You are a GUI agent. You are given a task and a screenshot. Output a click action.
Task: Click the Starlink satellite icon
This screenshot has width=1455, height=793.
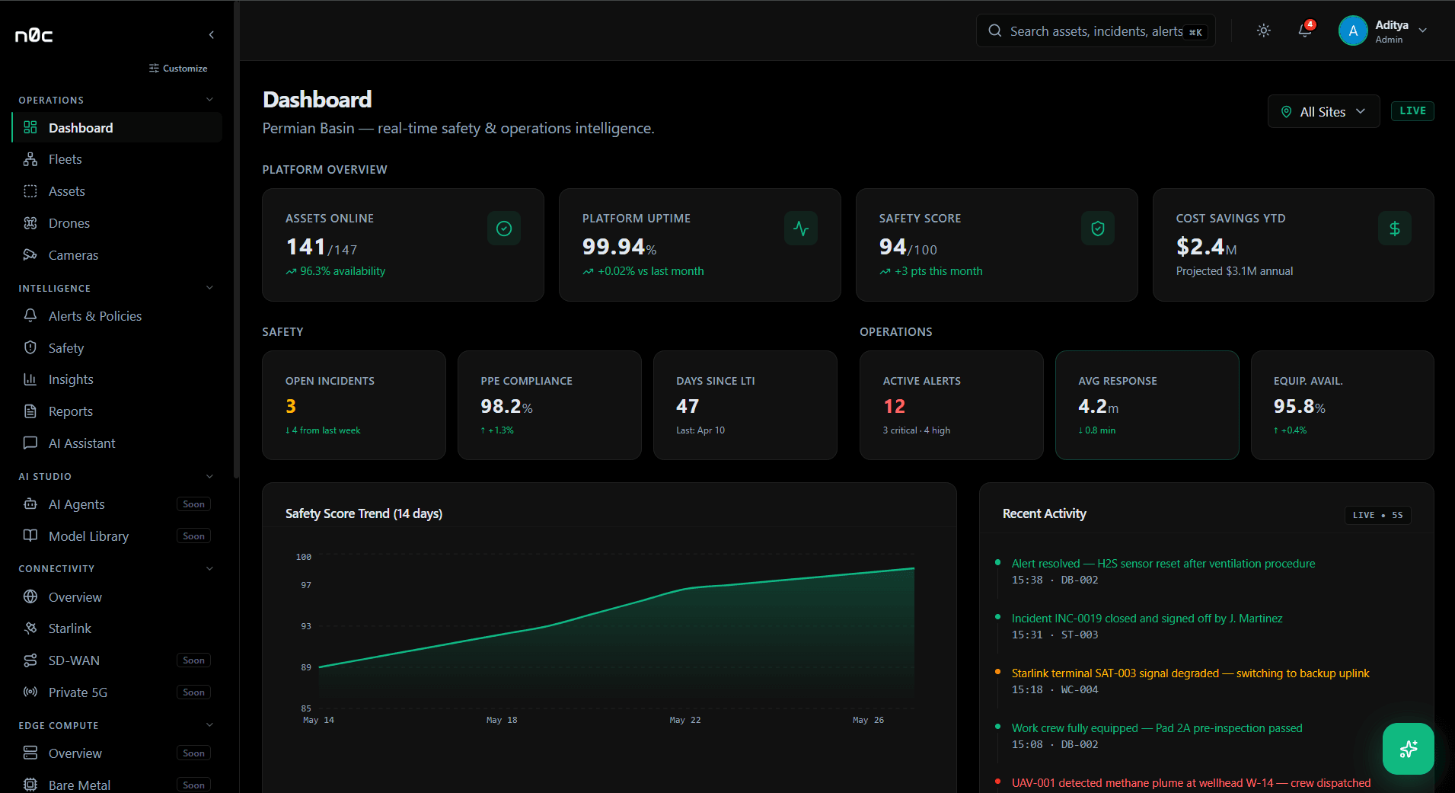[30, 628]
